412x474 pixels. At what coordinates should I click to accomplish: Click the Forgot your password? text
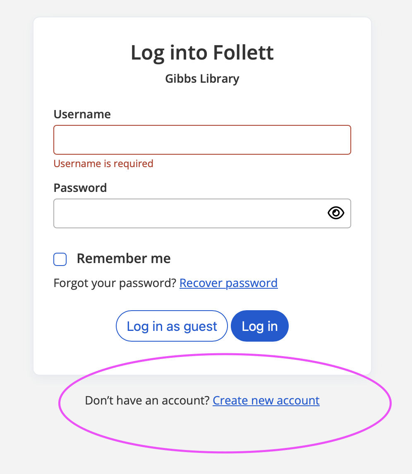(x=115, y=283)
